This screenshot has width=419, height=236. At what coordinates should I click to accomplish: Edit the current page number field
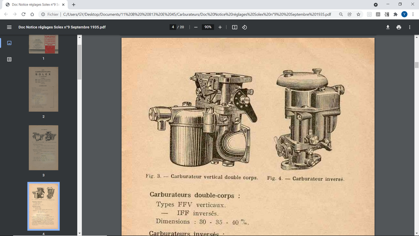[173, 27]
